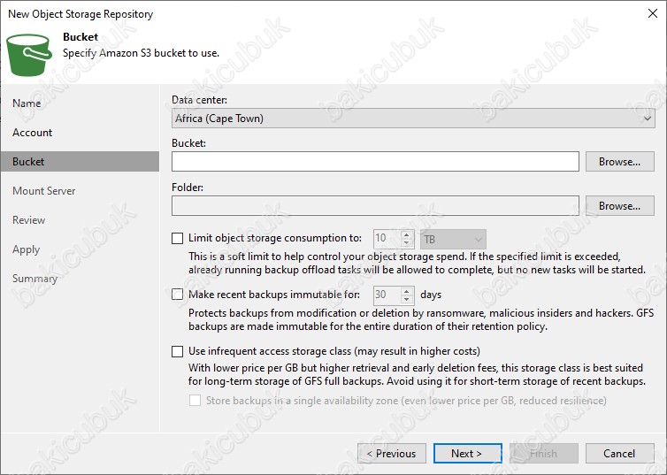
Task: Click into the Bucket name field
Action: (x=375, y=162)
